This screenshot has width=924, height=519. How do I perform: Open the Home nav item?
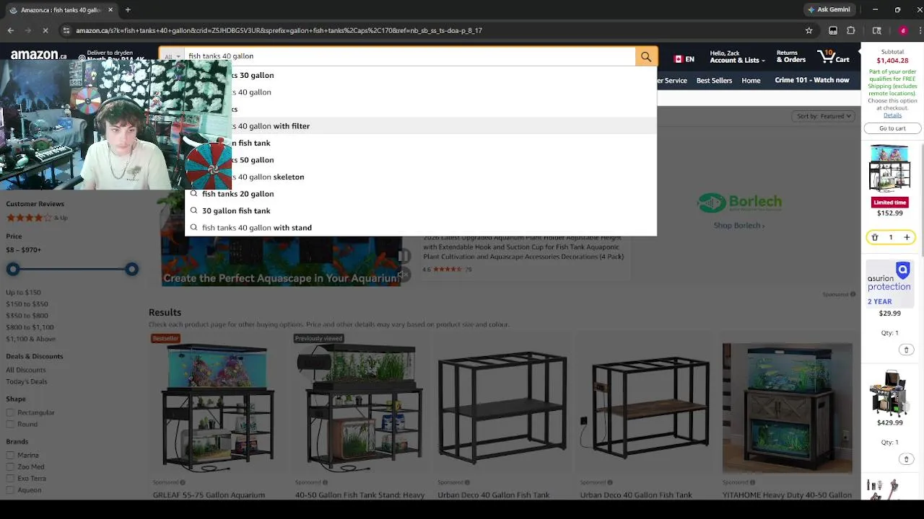point(751,81)
